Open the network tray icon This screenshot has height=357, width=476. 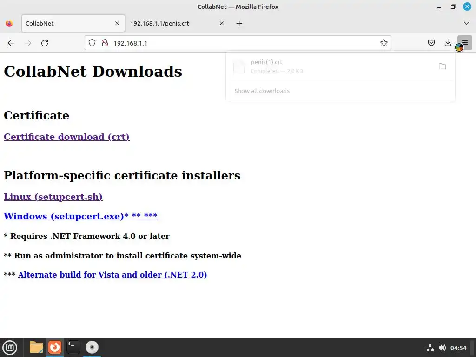point(430,348)
